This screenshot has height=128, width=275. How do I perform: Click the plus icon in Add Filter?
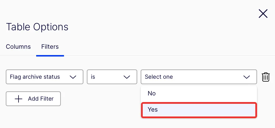[x=19, y=99]
